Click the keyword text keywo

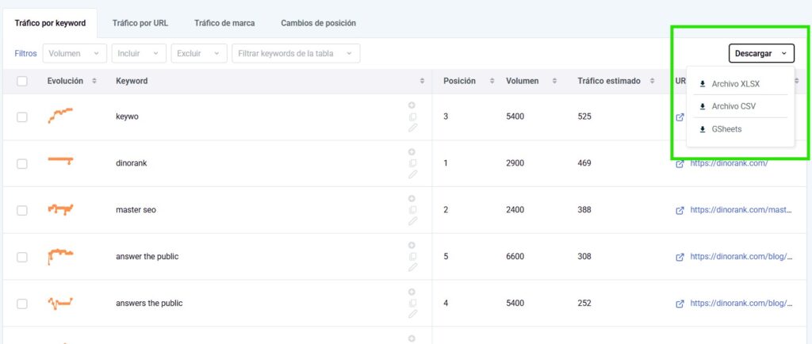coord(127,117)
